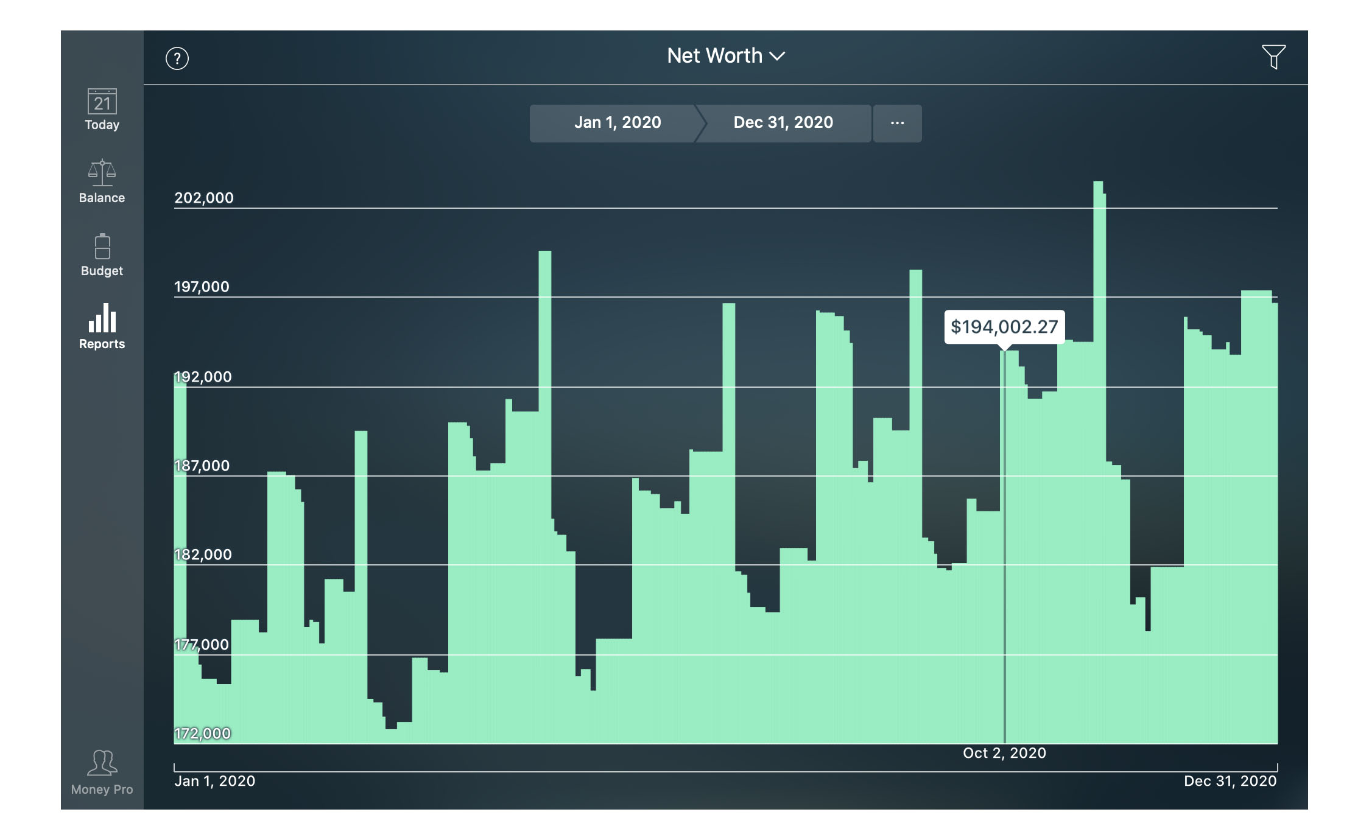
Task: Click the 197,000 axis label
Action: pos(202,287)
